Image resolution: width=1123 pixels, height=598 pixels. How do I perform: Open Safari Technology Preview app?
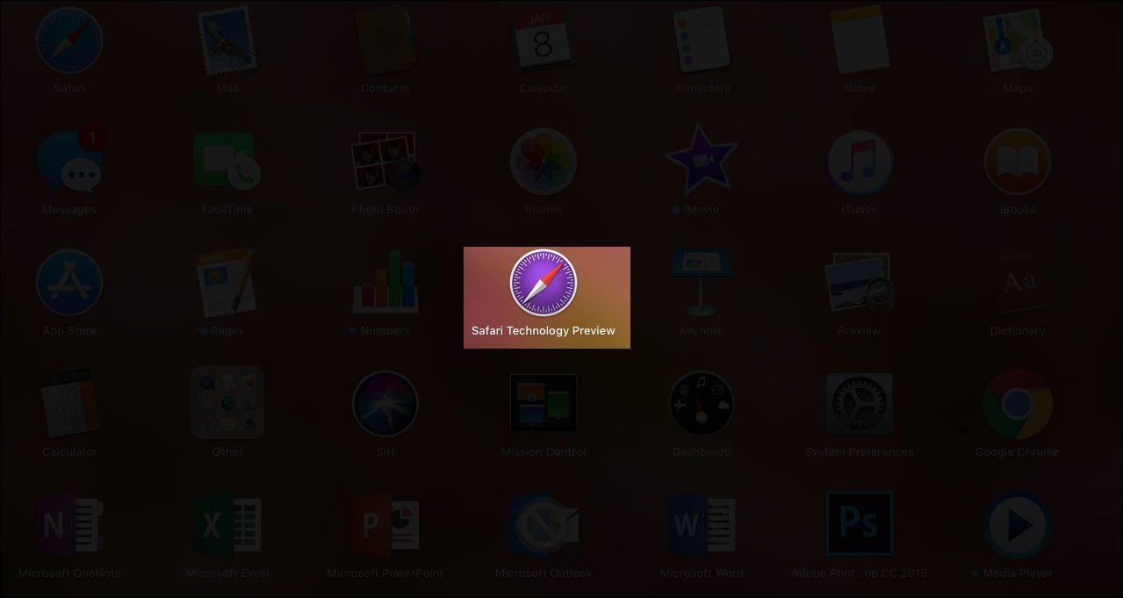click(x=544, y=284)
